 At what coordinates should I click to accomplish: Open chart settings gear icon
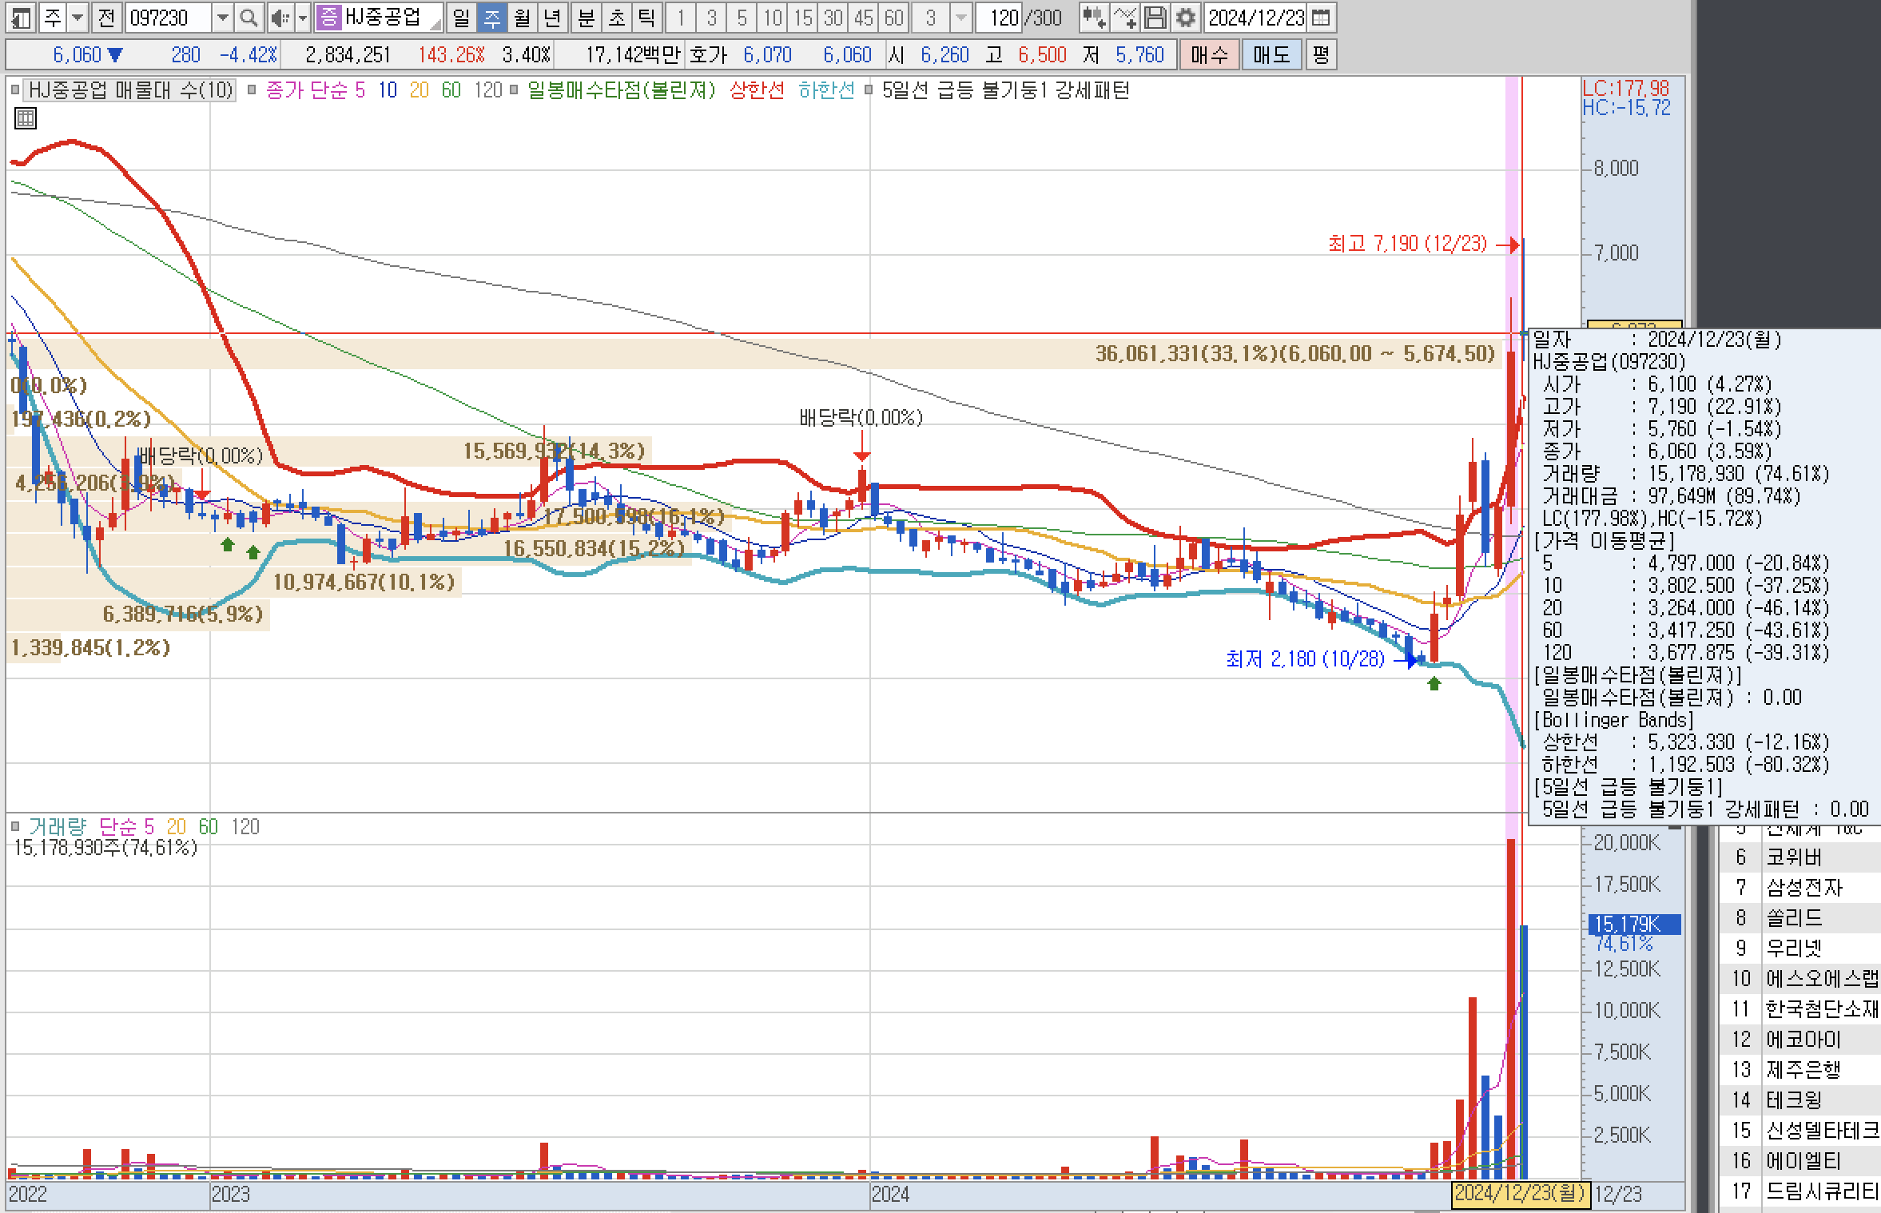[x=1186, y=18]
